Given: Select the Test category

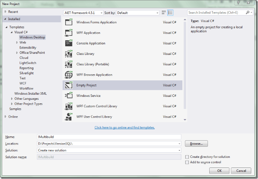Looking at the screenshot, I should point(23,78).
